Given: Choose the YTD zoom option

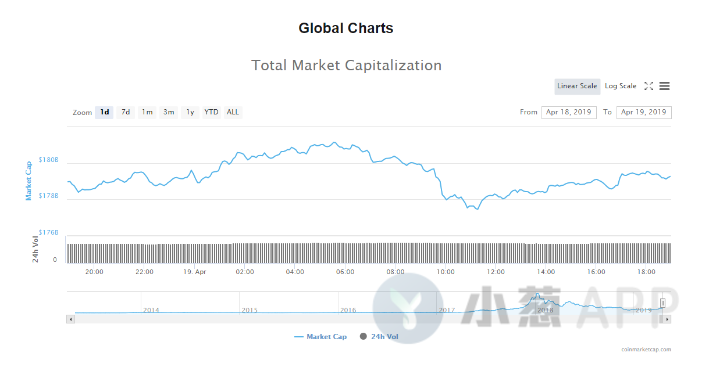Looking at the screenshot, I should [211, 112].
